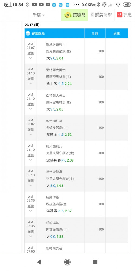Viewport: 135px width, 271px height.
Task: Tap the database icon beside 賽事遊戲
Action: tap(28, 34)
